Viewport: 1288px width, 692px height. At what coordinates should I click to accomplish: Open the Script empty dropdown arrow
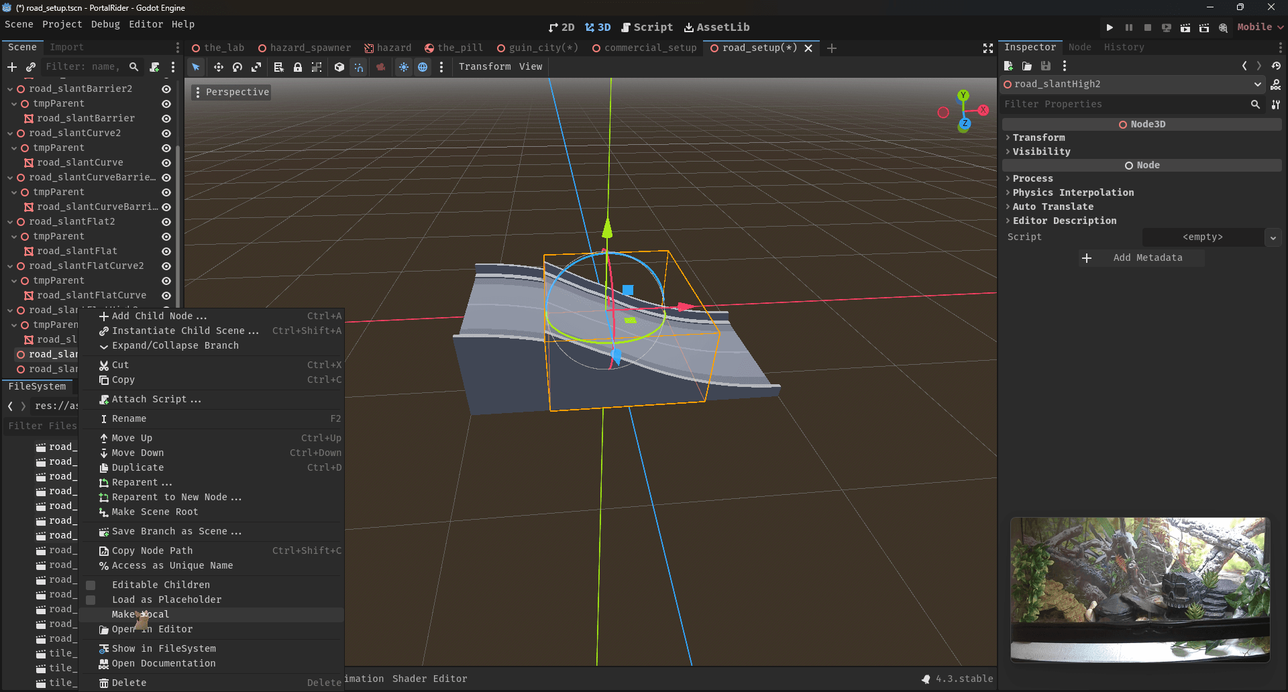click(1273, 237)
